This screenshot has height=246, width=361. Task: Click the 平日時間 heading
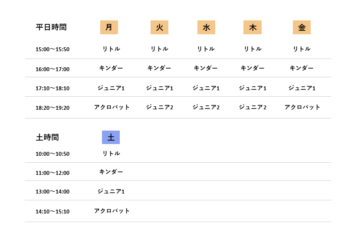click(51, 27)
